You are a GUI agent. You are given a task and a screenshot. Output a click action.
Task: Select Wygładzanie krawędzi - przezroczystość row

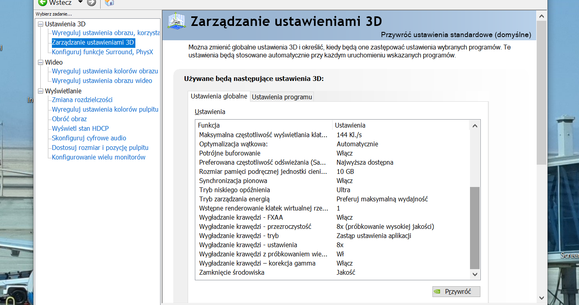coord(333,226)
